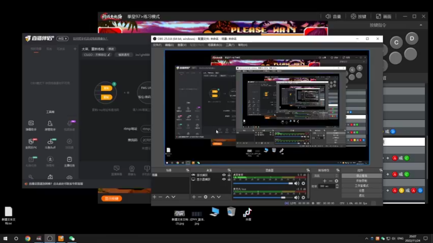The width and height of the screenshot is (433, 243).
Task: Adjust desktop audio volume slider
Action: pos(263,183)
